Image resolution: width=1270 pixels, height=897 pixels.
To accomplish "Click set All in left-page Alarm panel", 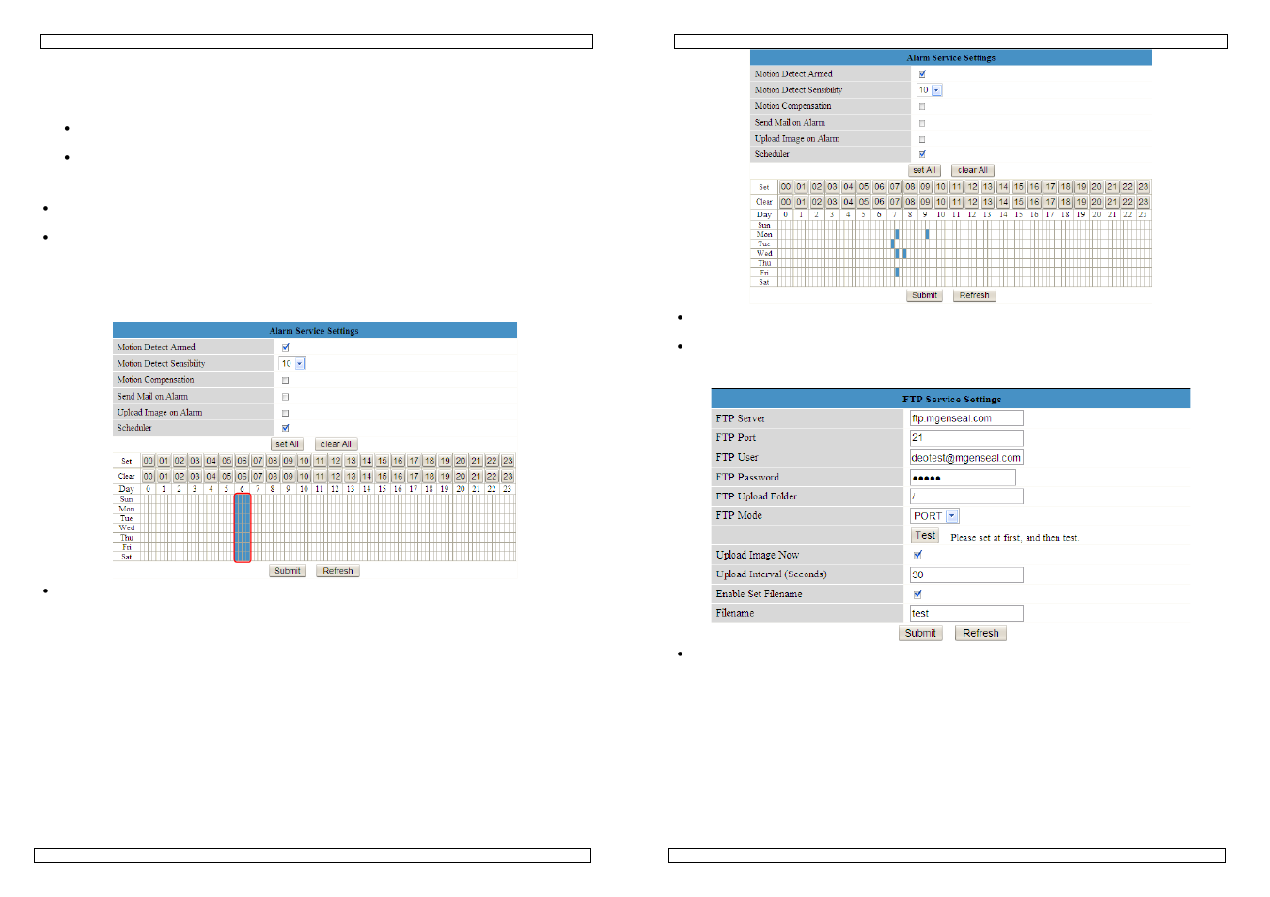I will click(287, 444).
